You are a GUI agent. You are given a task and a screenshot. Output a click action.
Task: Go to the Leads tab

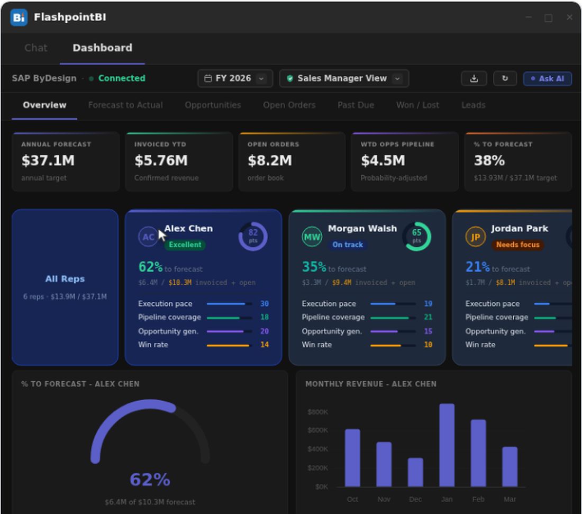tap(473, 105)
